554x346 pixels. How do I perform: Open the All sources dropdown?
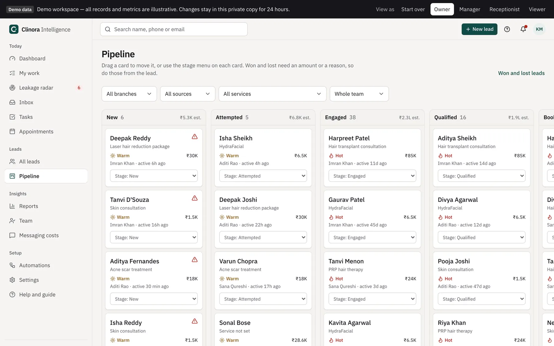pyautogui.click(x=187, y=94)
